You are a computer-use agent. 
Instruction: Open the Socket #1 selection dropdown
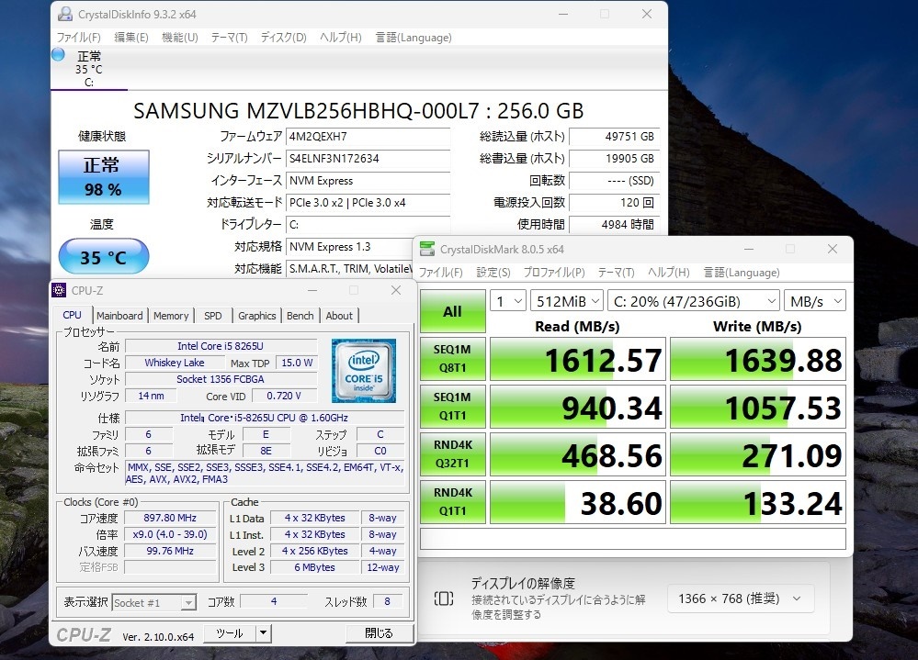point(154,603)
